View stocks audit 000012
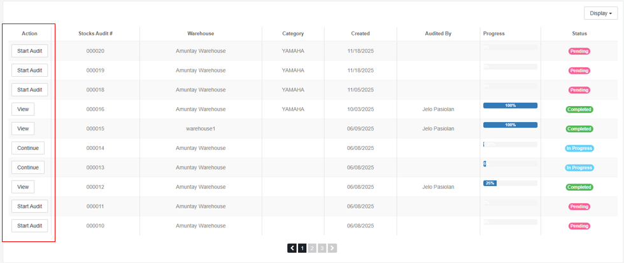Viewport: 624px width, 263px height. pos(23,187)
